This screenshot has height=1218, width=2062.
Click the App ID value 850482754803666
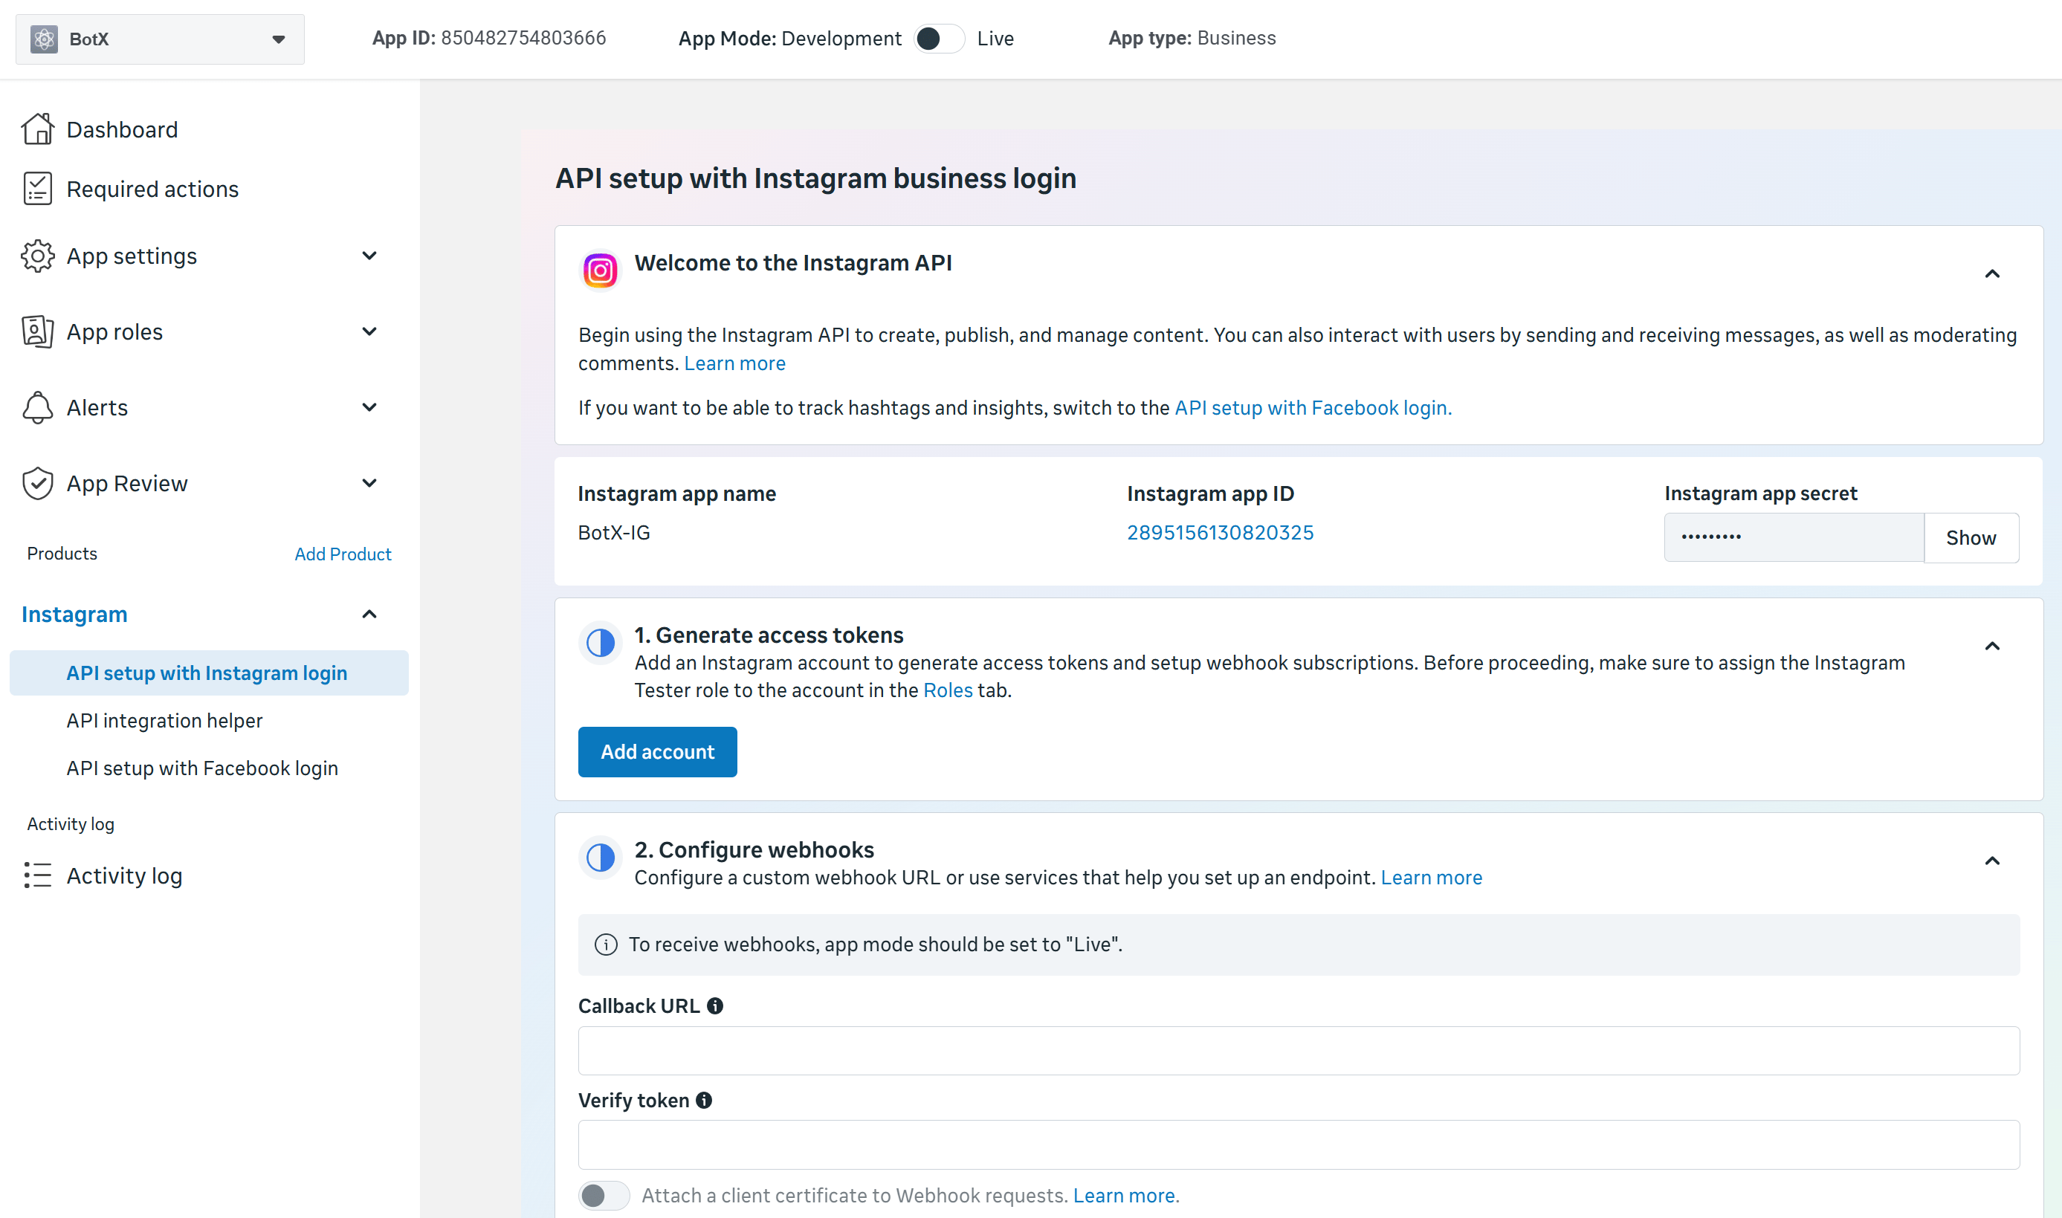(523, 38)
